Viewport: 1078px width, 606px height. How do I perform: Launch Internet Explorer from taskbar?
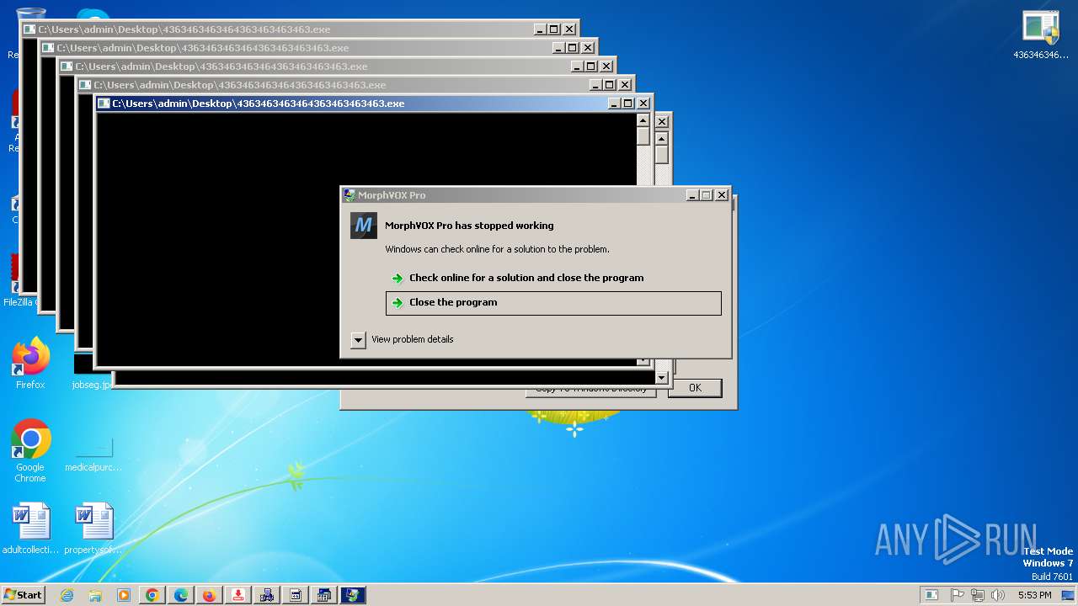pos(67,595)
